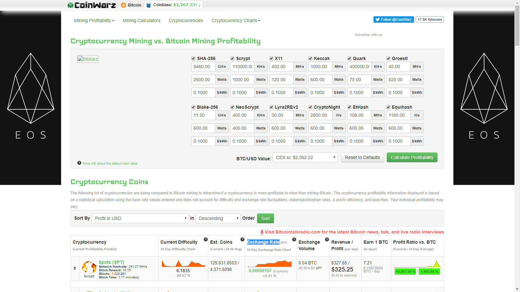Toggle the Equihash checkbox

click(x=388, y=107)
